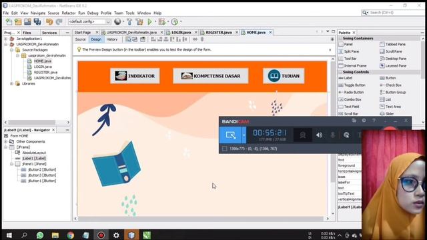This screenshot has height=240, width=427.
Task: Click the Bandicam webcam overlay icon
Action: click(302, 135)
